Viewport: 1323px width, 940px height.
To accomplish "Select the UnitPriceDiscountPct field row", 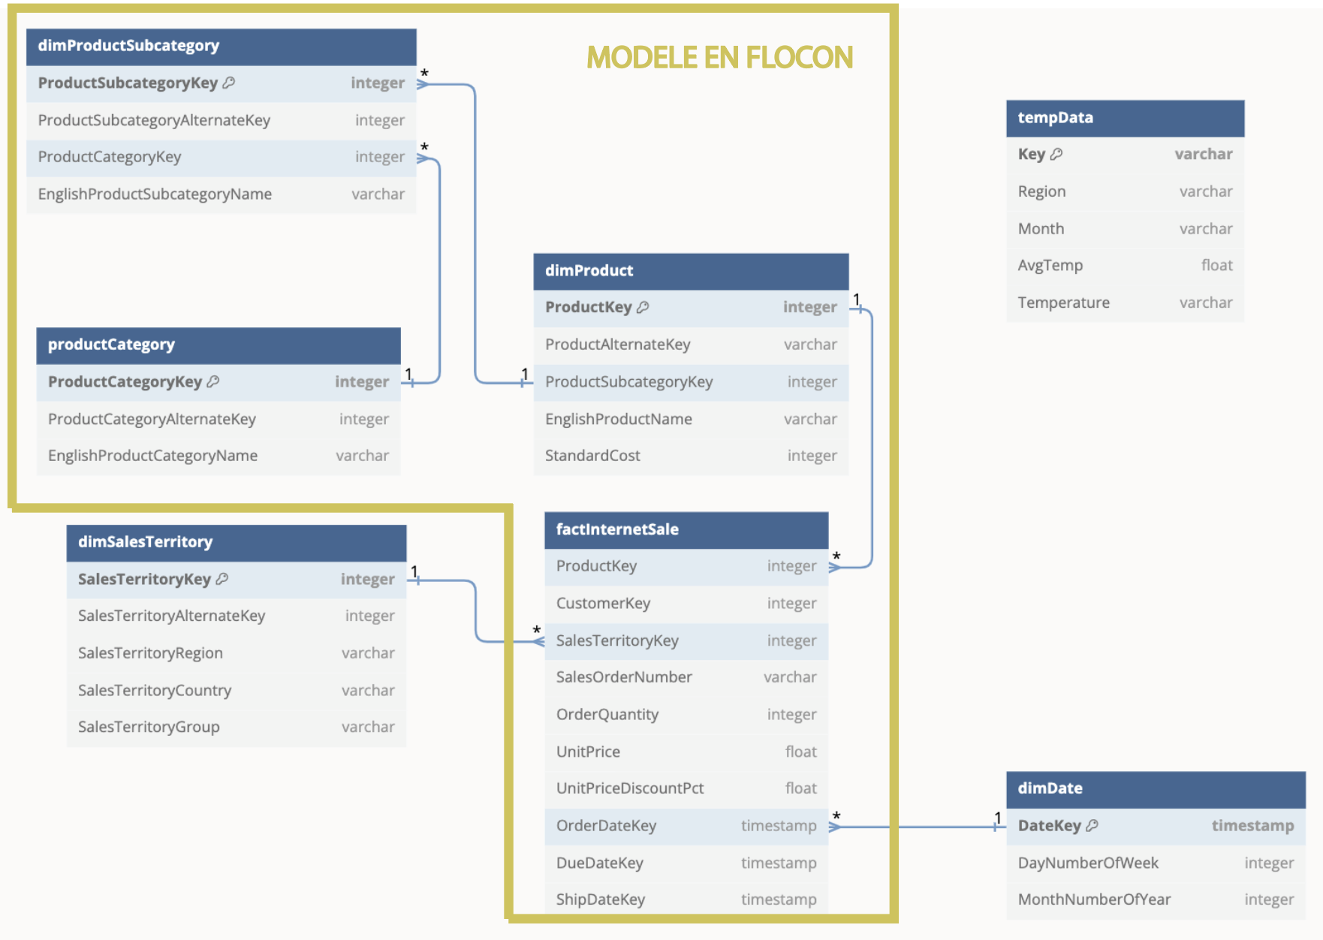I will click(x=686, y=788).
